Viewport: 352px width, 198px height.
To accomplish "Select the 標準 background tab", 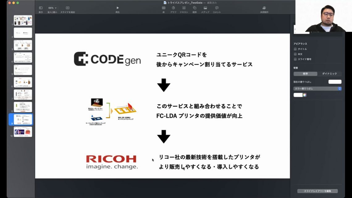I will click(305, 74).
